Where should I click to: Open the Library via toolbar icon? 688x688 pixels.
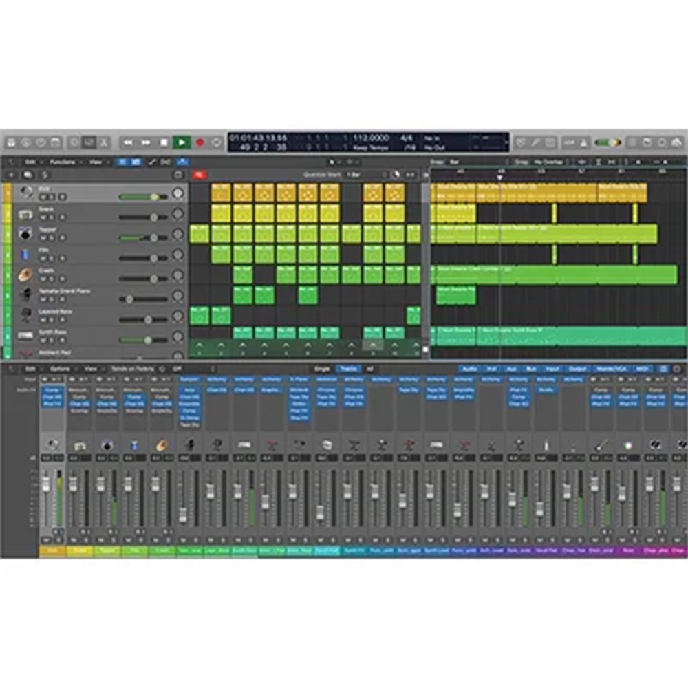pyautogui.click(x=11, y=142)
